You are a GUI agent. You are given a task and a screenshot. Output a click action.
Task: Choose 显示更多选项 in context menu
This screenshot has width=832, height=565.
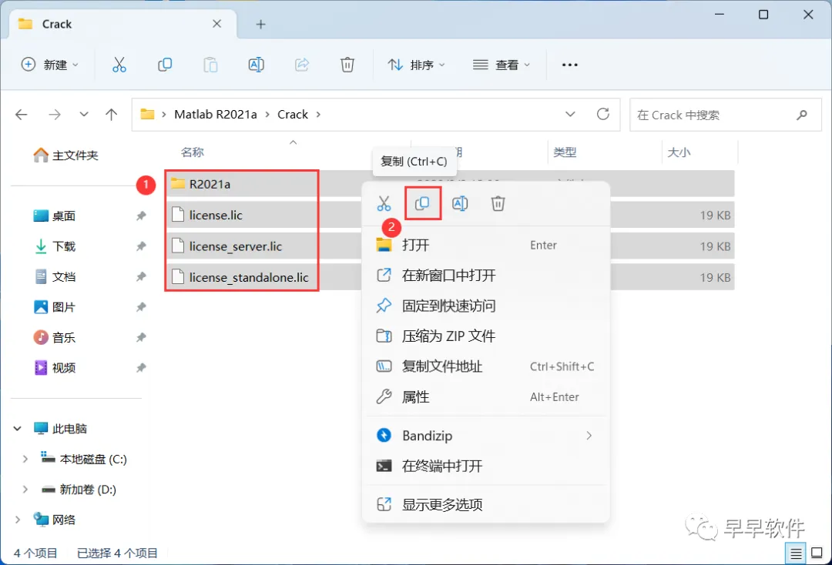coord(485,505)
